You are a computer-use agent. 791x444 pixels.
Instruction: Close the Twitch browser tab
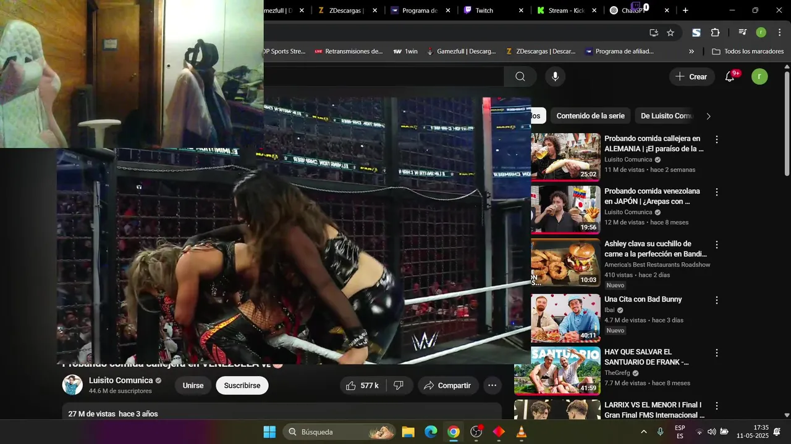tap(521, 10)
